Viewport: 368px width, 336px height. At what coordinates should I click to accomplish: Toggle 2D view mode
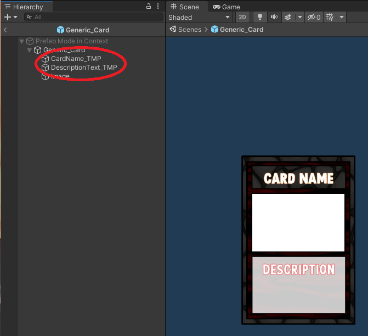click(x=242, y=17)
